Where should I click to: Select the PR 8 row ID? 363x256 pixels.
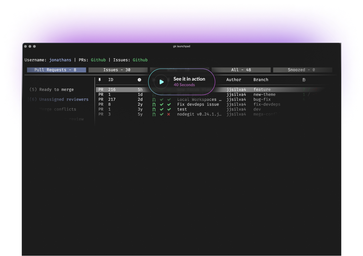(x=109, y=105)
